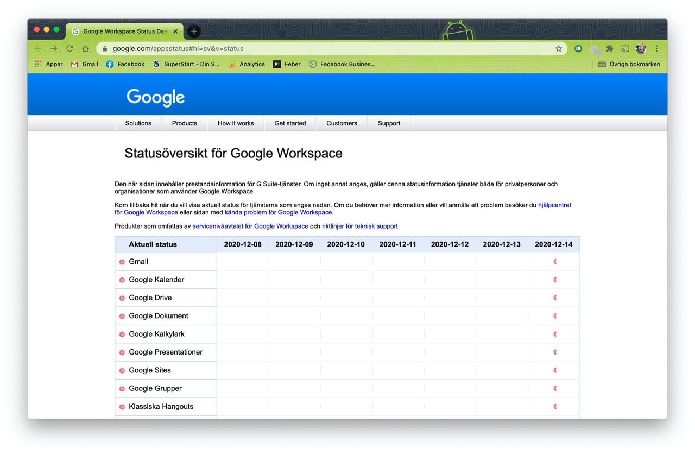The height and width of the screenshot is (455, 695).
Task: Go back with the browser back arrow
Action: pos(38,48)
